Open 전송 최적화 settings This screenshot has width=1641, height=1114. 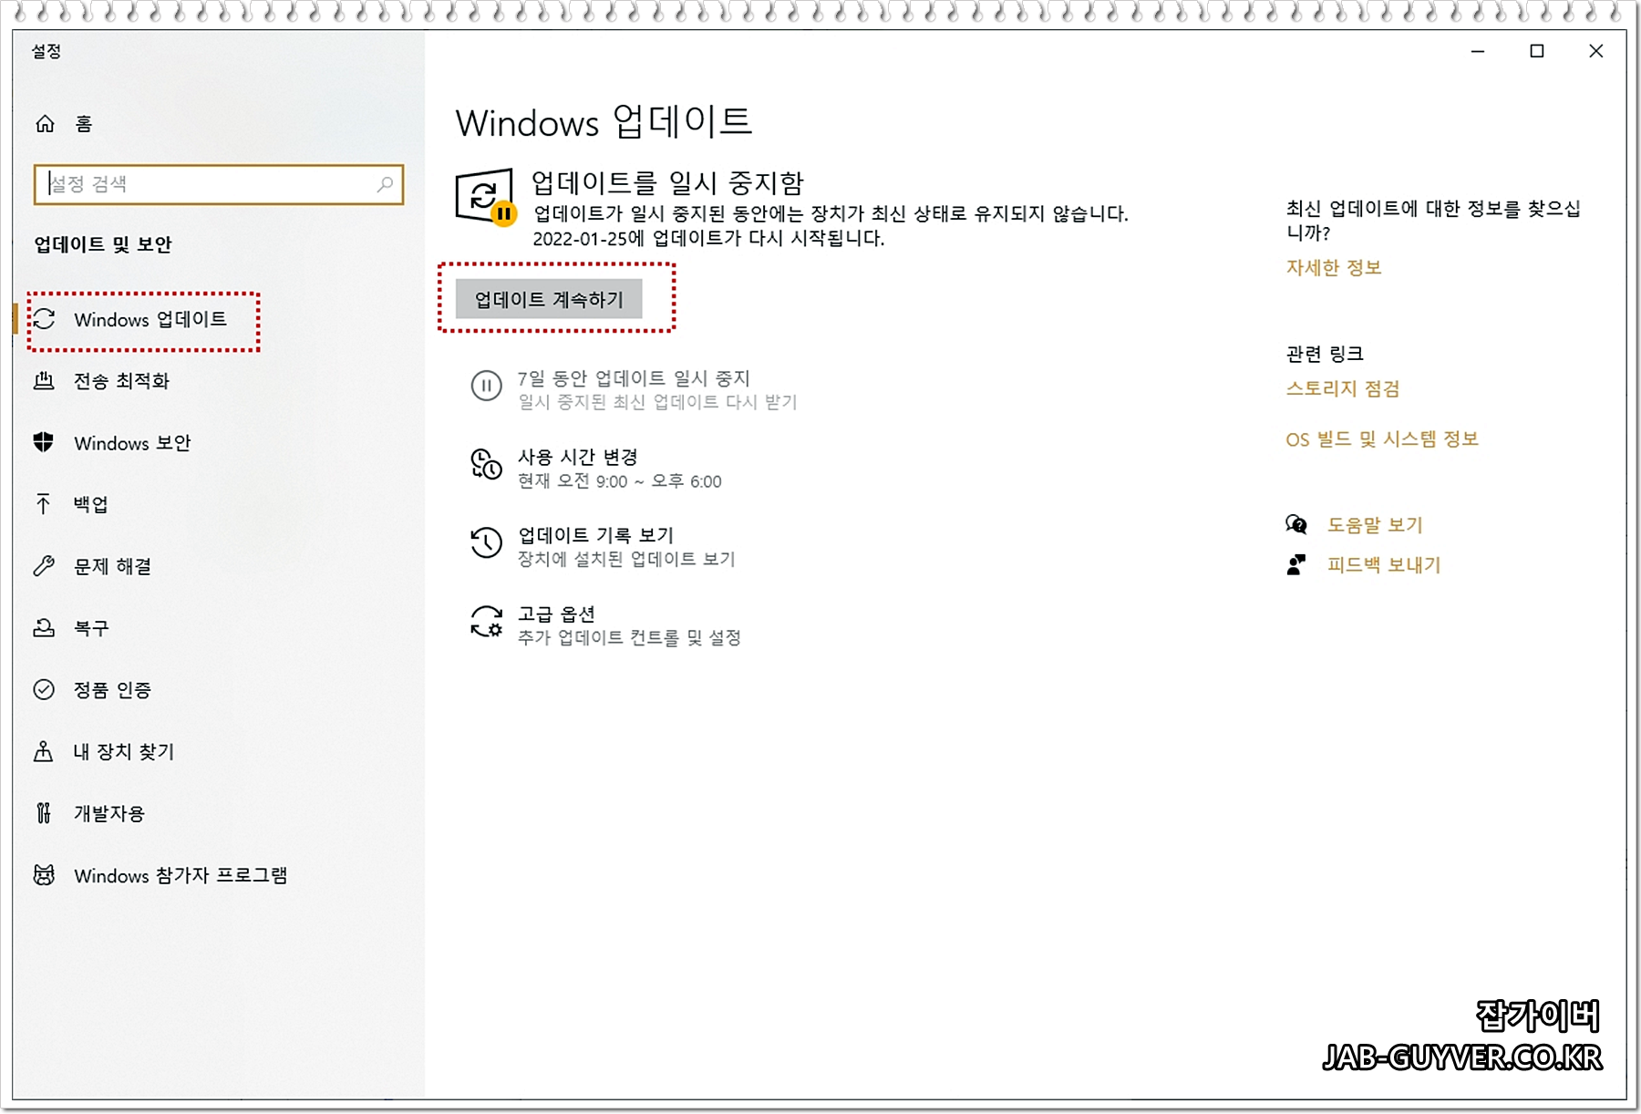[121, 381]
